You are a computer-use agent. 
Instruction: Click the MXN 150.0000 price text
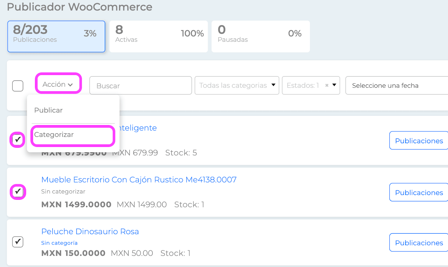point(73,253)
